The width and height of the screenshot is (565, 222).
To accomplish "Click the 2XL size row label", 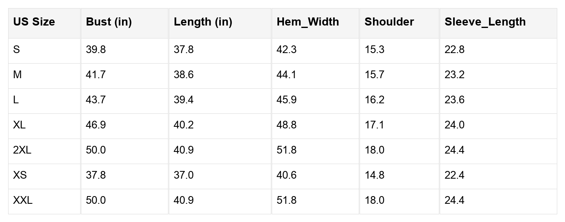I will (x=22, y=150).
